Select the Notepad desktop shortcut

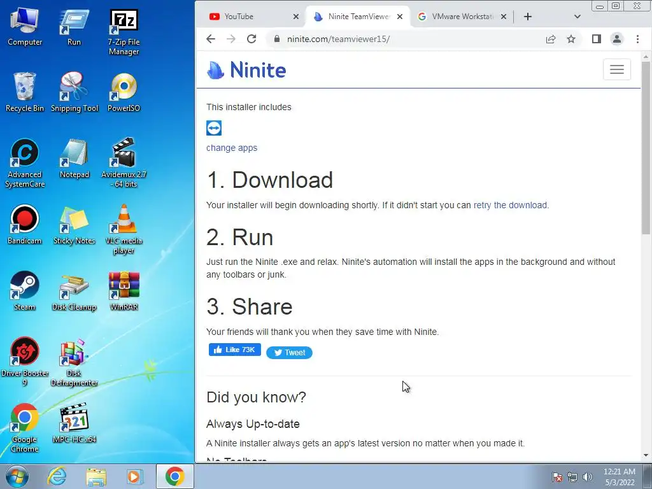(74, 159)
